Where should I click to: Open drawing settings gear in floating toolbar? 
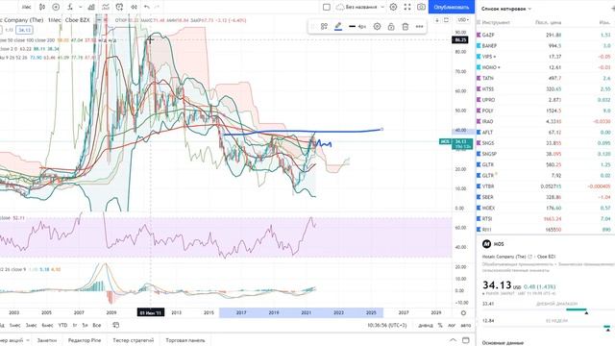tap(377, 26)
